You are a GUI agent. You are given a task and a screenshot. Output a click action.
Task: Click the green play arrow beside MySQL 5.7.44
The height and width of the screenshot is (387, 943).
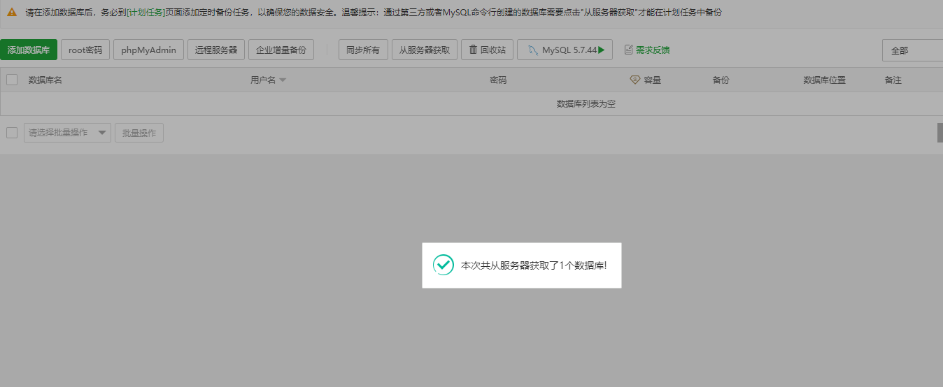point(601,50)
